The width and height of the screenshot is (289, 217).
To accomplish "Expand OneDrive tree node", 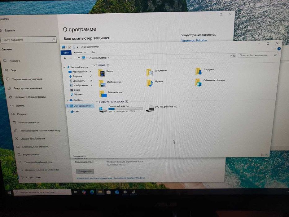I will coord(67,100).
